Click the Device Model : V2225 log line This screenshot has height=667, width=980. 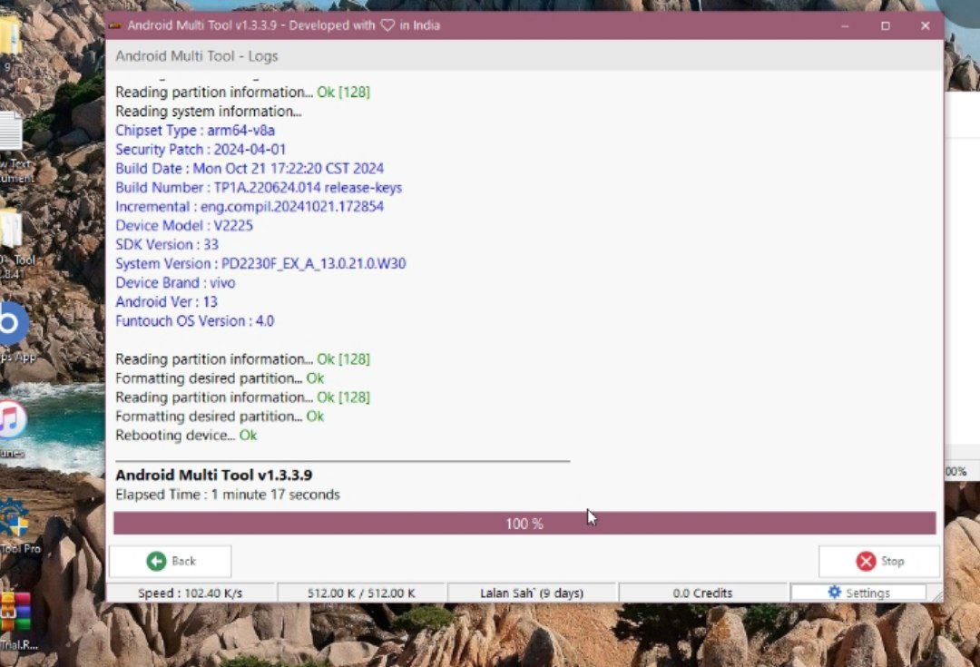(x=172, y=225)
